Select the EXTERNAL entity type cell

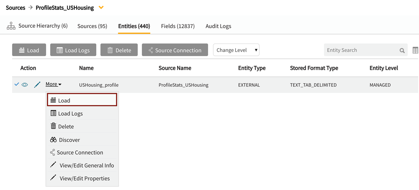(249, 85)
